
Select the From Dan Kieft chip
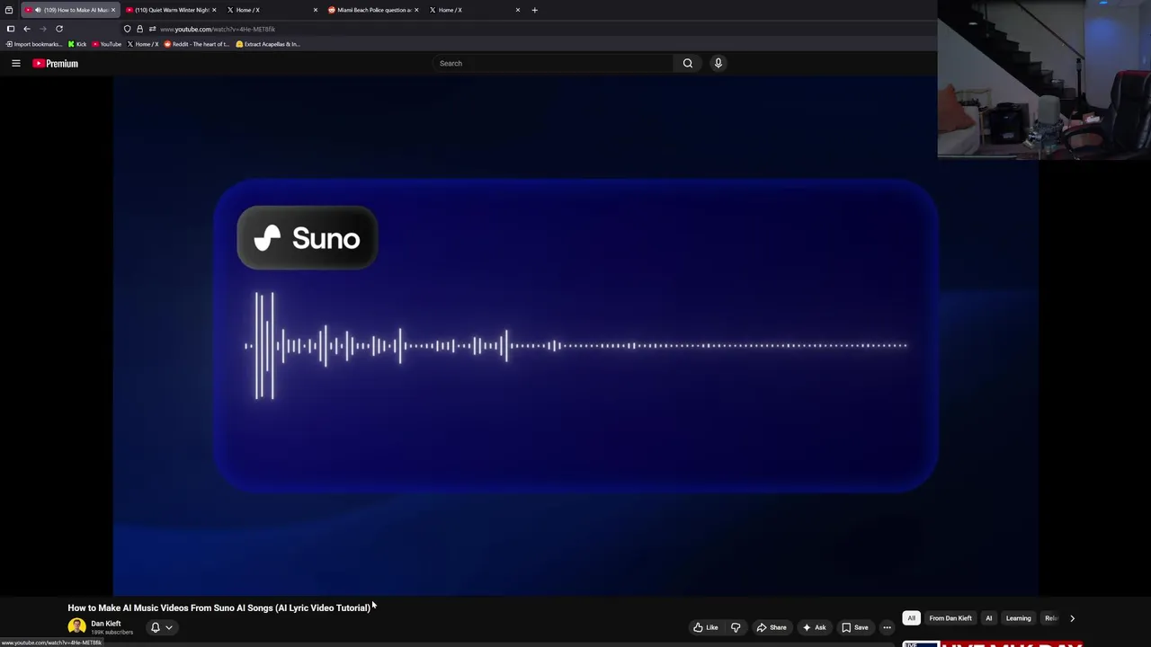[x=950, y=618]
